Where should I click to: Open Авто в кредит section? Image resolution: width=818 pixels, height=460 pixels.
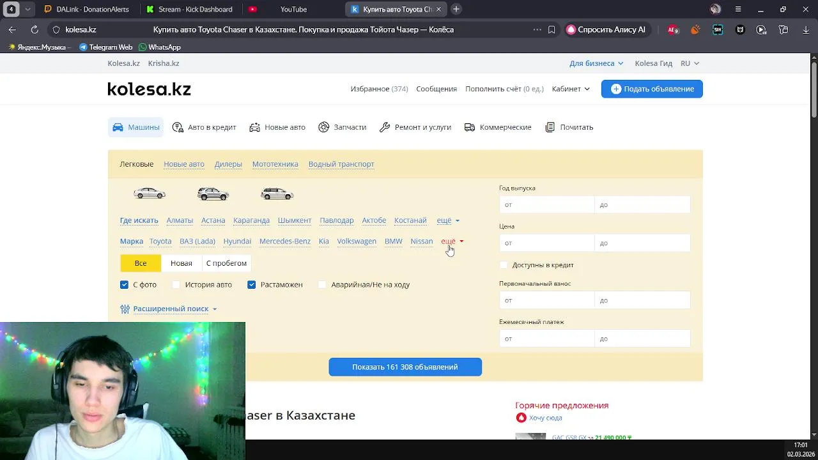pos(204,127)
